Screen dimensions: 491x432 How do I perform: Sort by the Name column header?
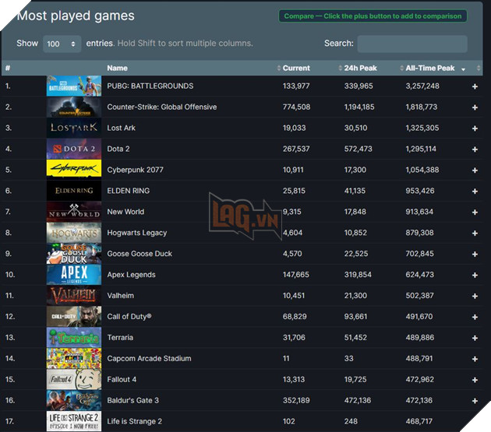pos(117,68)
